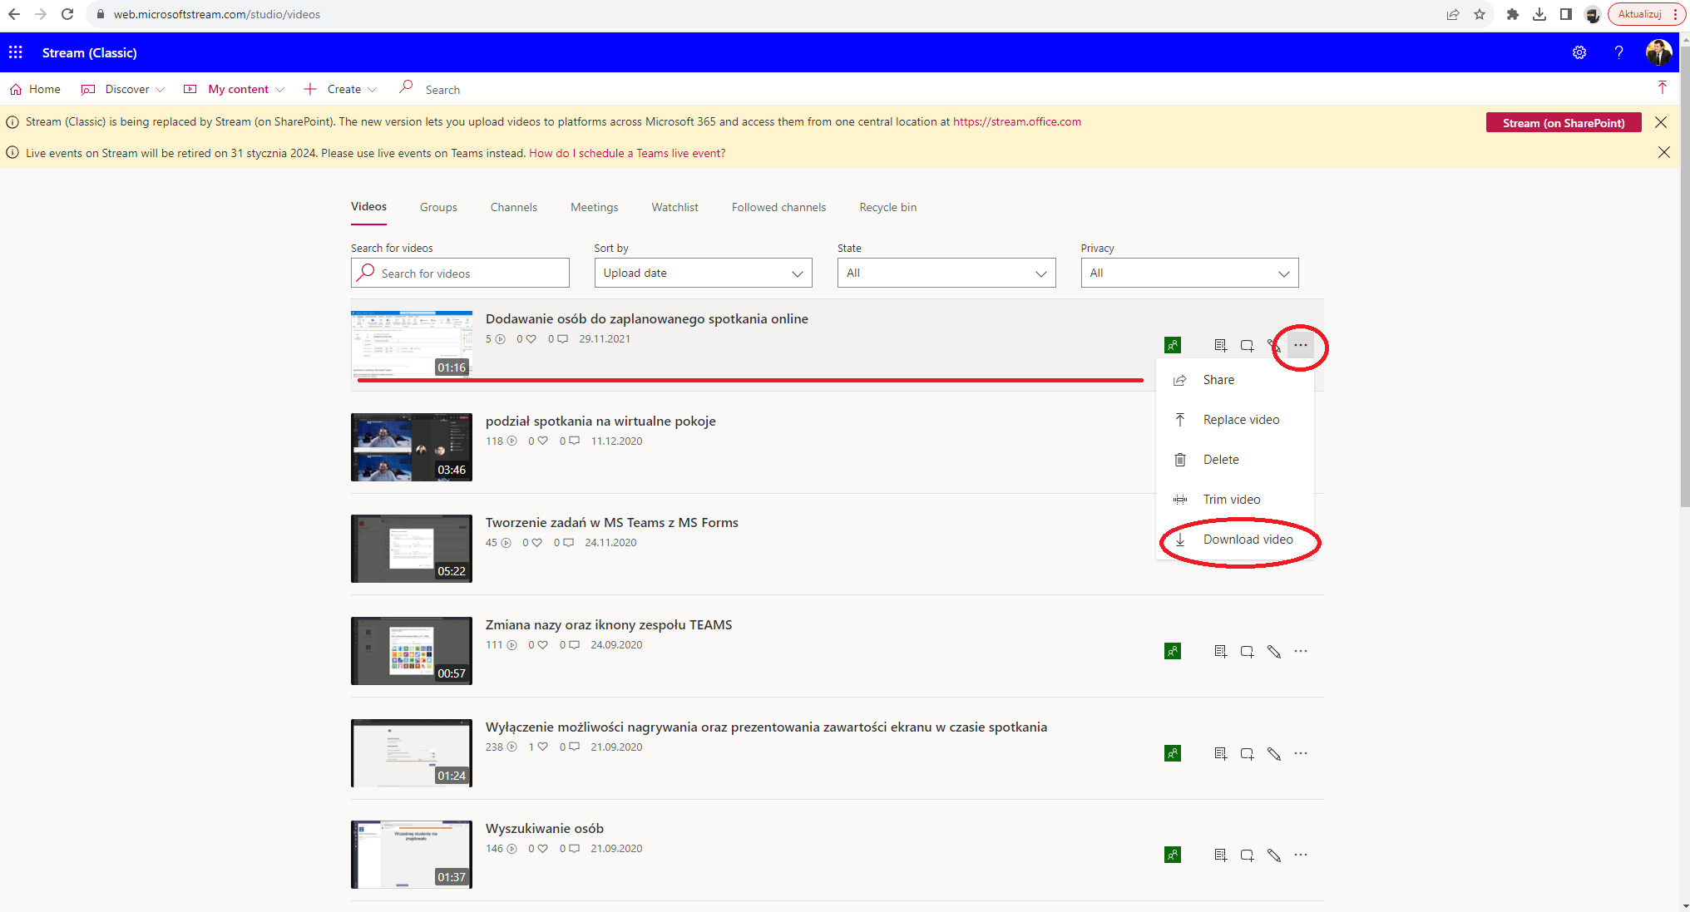Open the Office app launcher grid
The image size is (1690, 912).
tap(16, 52)
